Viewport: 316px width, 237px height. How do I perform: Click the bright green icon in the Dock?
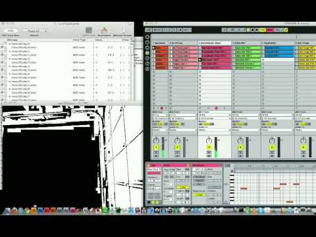pyautogui.click(x=105, y=210)
